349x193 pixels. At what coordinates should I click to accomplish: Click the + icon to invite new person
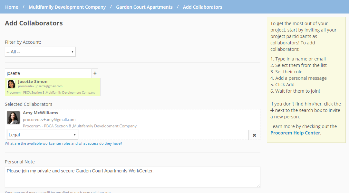(95, 73)
